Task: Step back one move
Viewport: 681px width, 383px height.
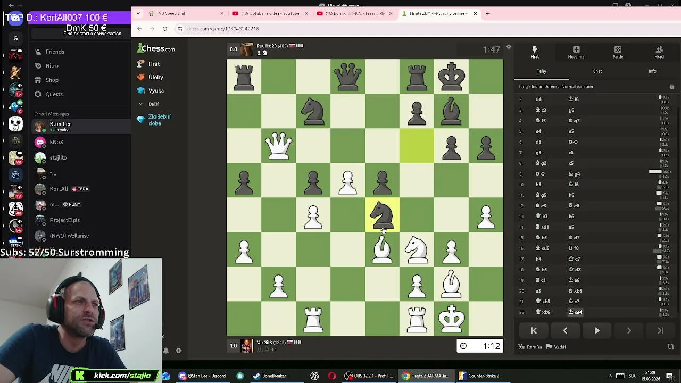Action: click(x=565, y=330)
